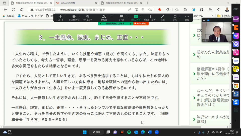Open 渋沢栄一のまんが sidebar link

[213, 119]
